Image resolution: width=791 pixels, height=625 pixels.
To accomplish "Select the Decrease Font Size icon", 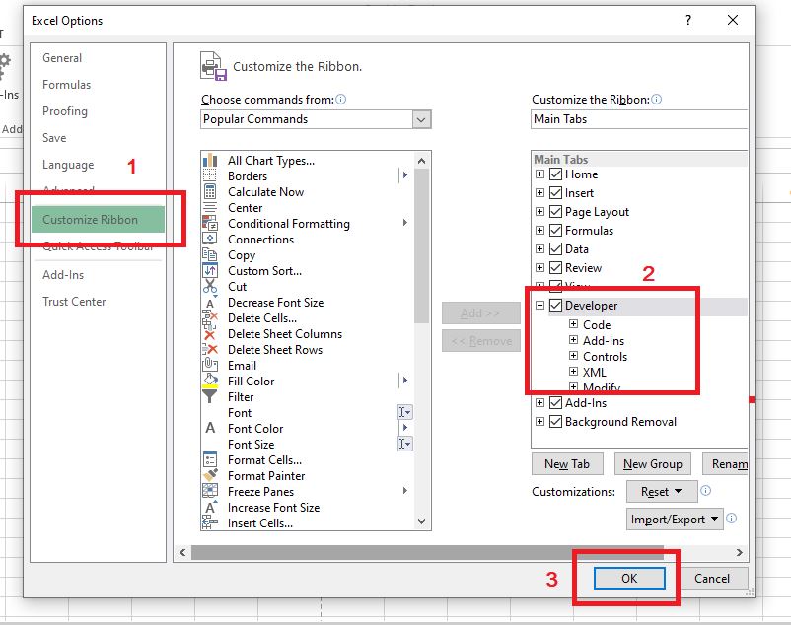I will (210, 303).
